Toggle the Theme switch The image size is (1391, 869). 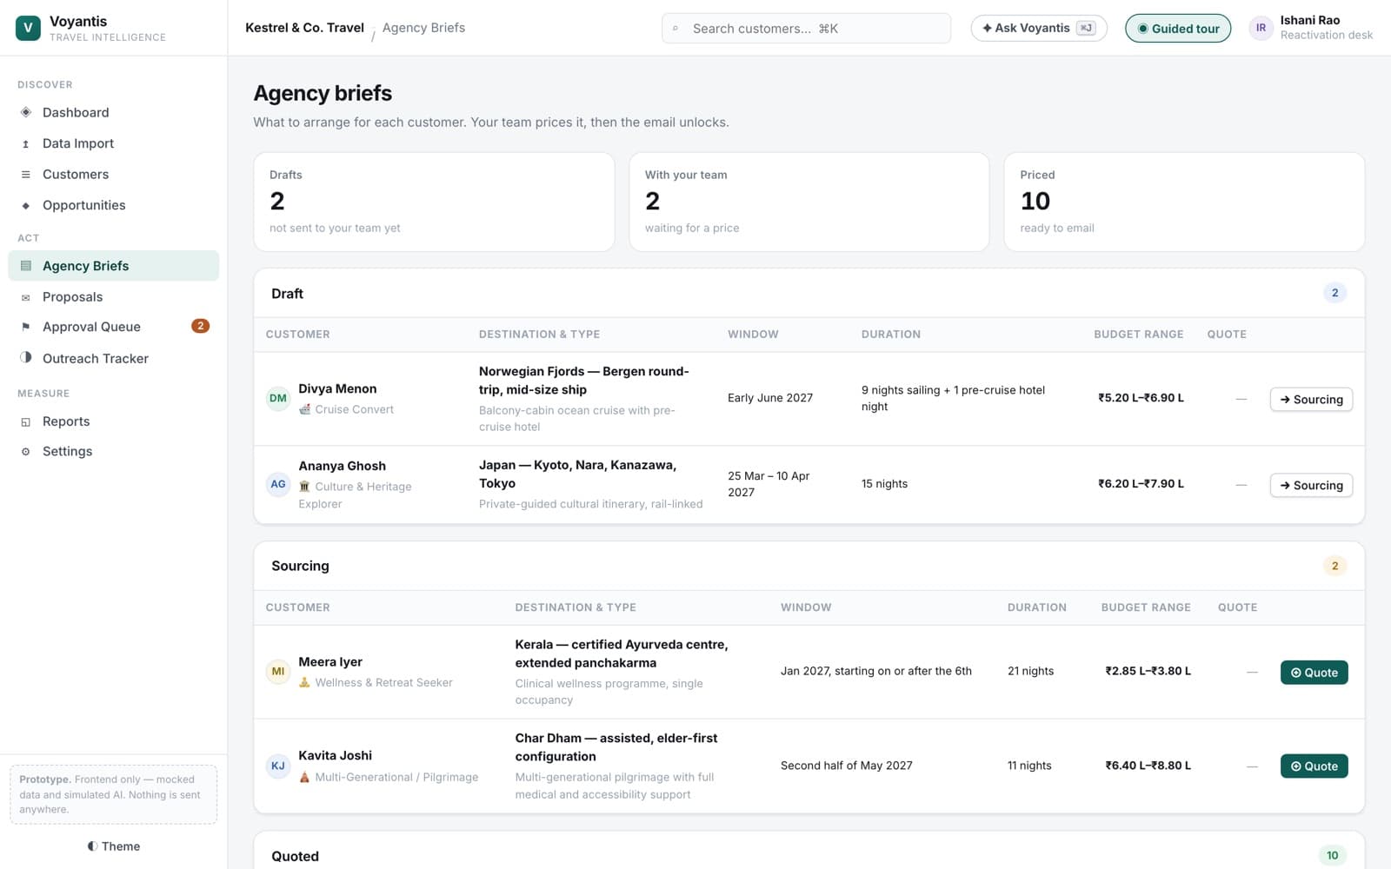point(113,846)
